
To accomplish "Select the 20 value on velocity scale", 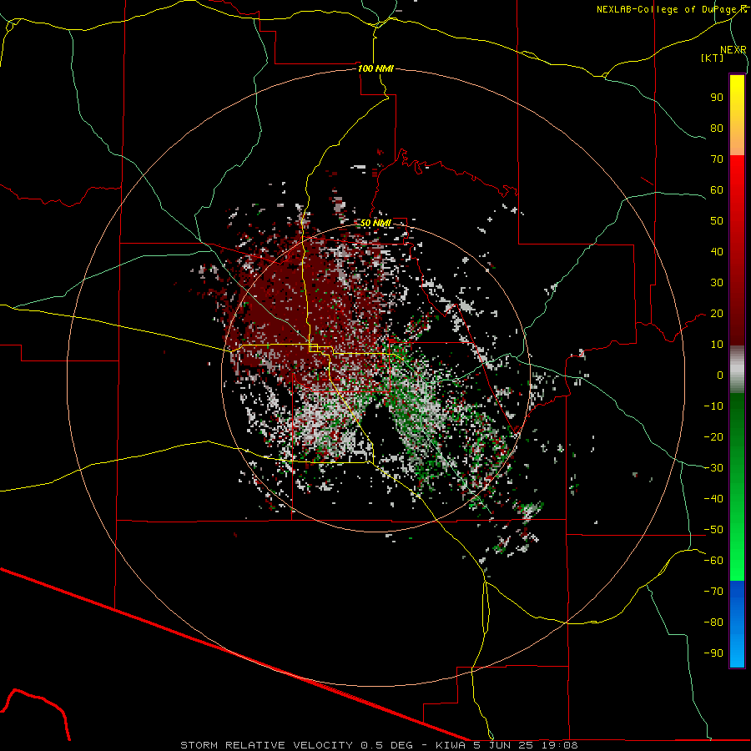I will [x=717, y=314].
